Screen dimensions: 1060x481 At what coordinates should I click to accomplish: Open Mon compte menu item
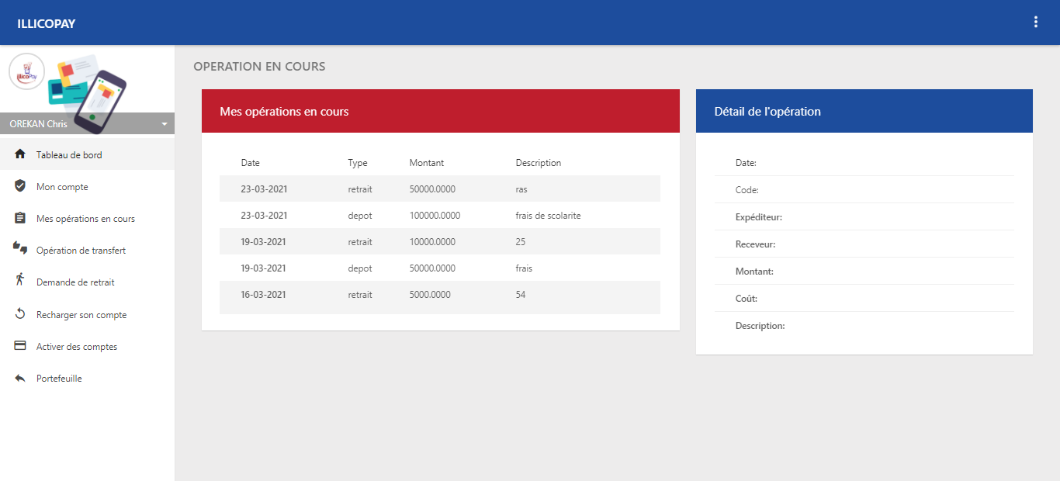[87, 186]
